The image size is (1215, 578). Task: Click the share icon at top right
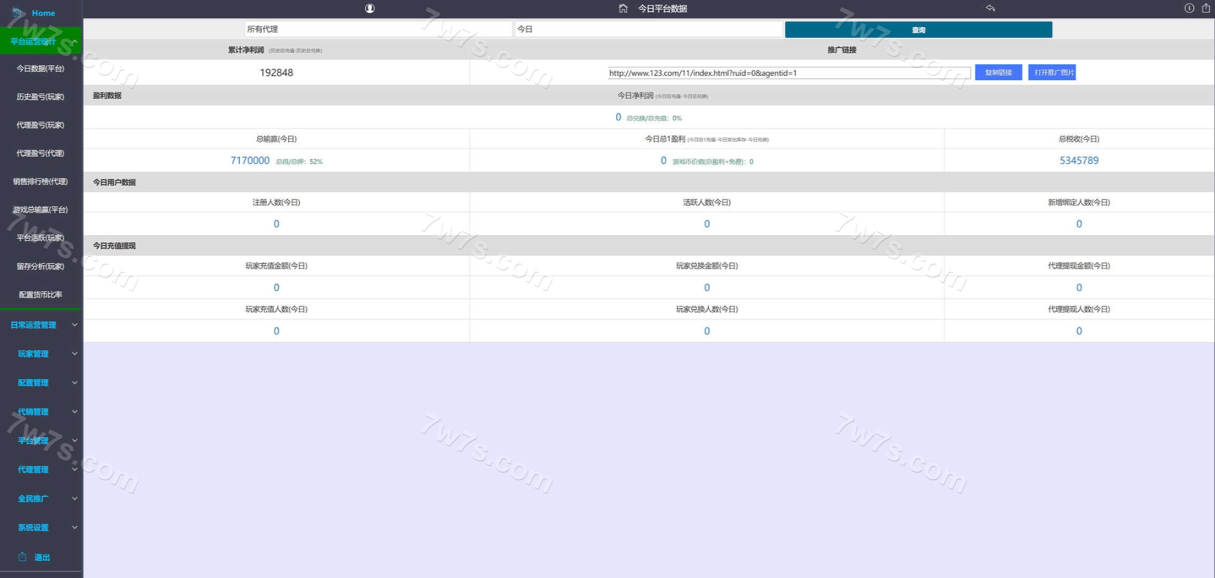click(x=1206, y=8)
